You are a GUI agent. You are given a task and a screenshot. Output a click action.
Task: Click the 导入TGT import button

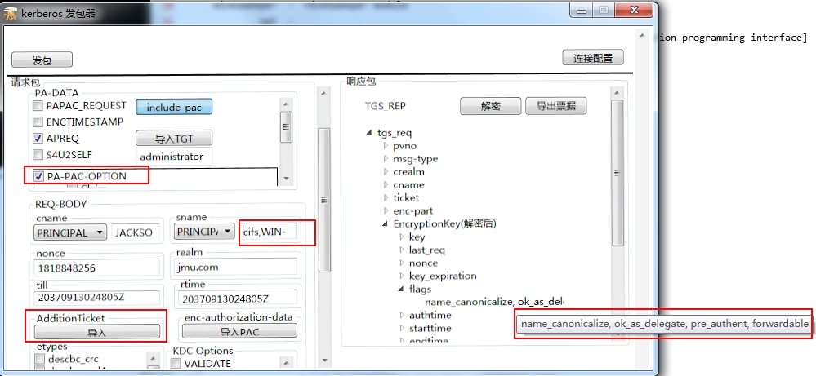coord(173,138)
